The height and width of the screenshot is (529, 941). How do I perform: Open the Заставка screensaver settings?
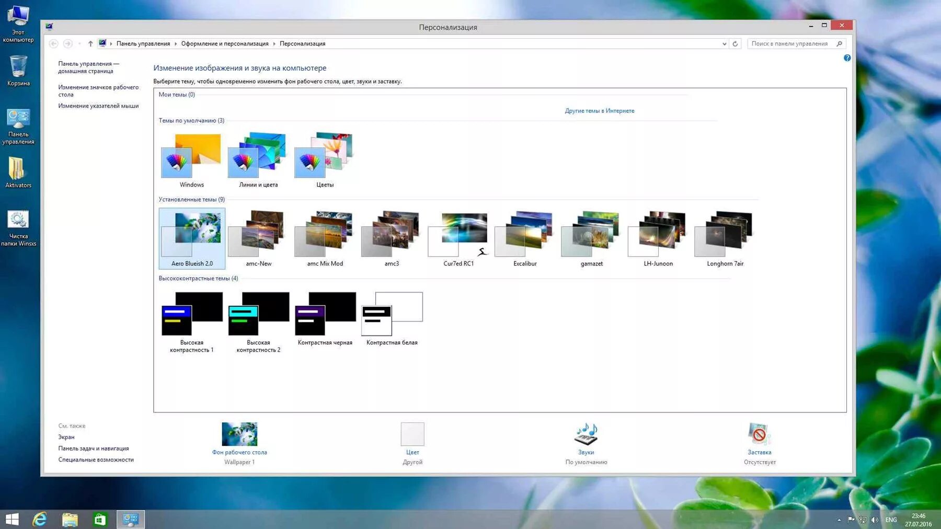[760, 443]
